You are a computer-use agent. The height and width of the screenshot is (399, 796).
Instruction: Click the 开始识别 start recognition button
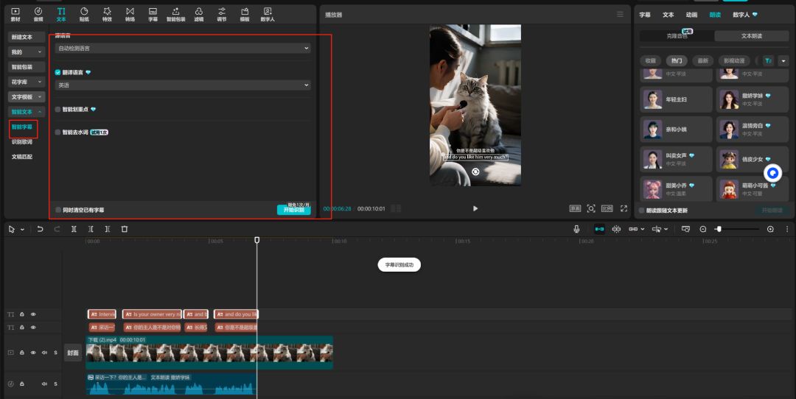294,210
